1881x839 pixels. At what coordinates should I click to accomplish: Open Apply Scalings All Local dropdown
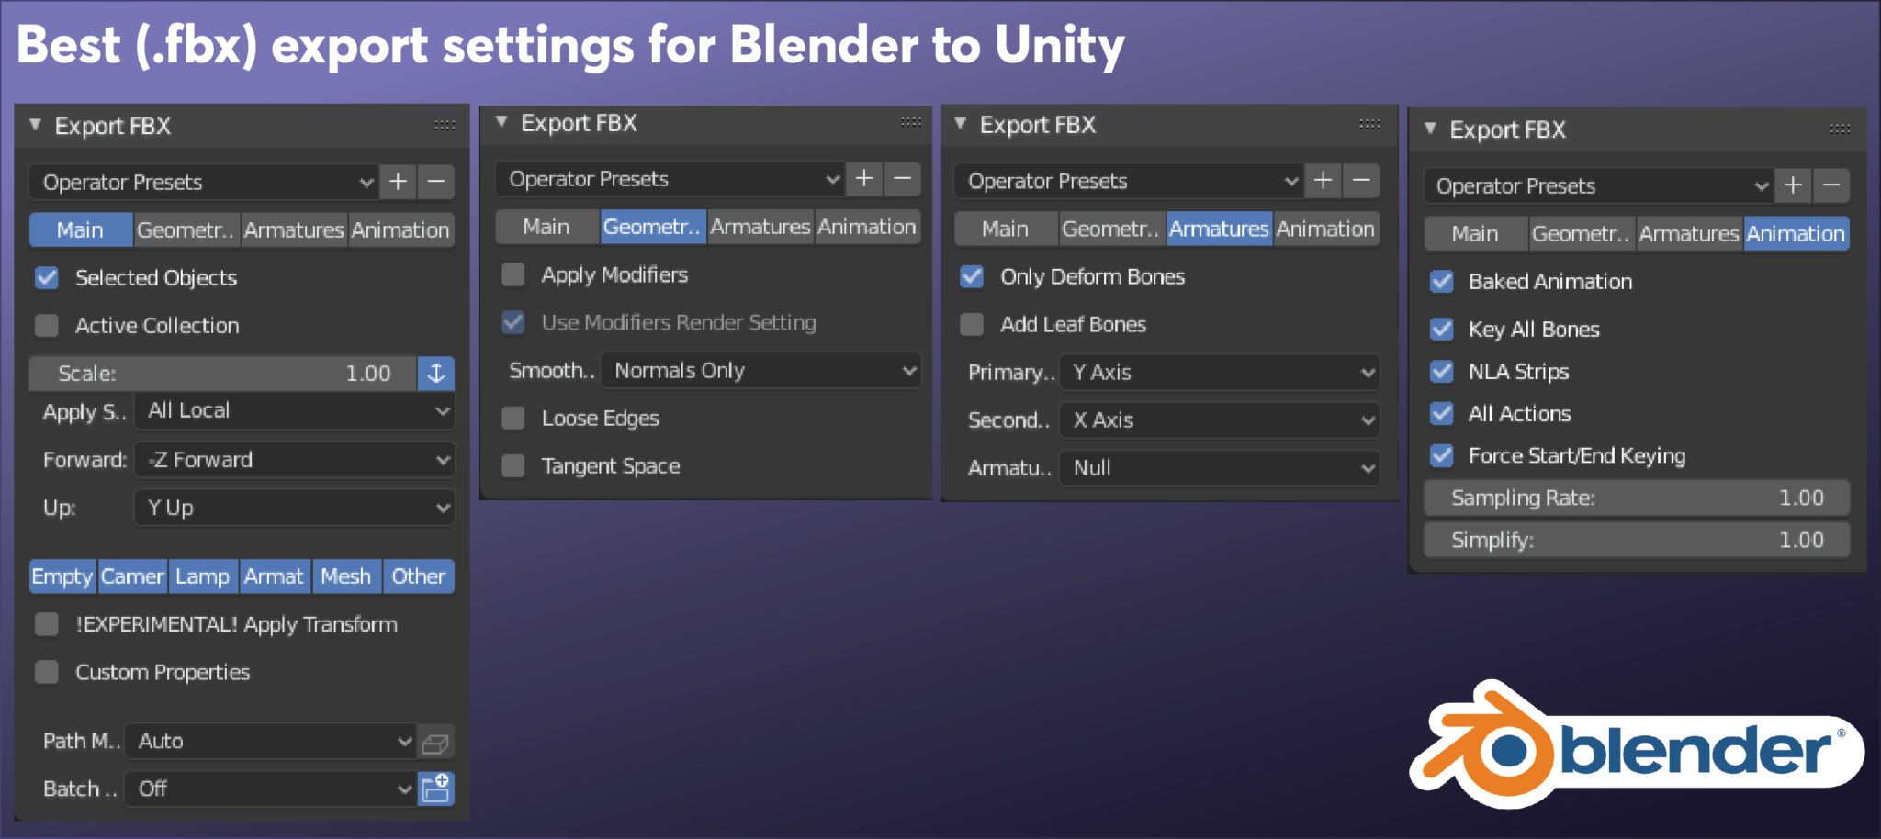[294, 410]
